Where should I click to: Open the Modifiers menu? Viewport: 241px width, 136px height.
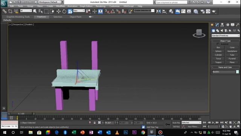click(60, 6)
